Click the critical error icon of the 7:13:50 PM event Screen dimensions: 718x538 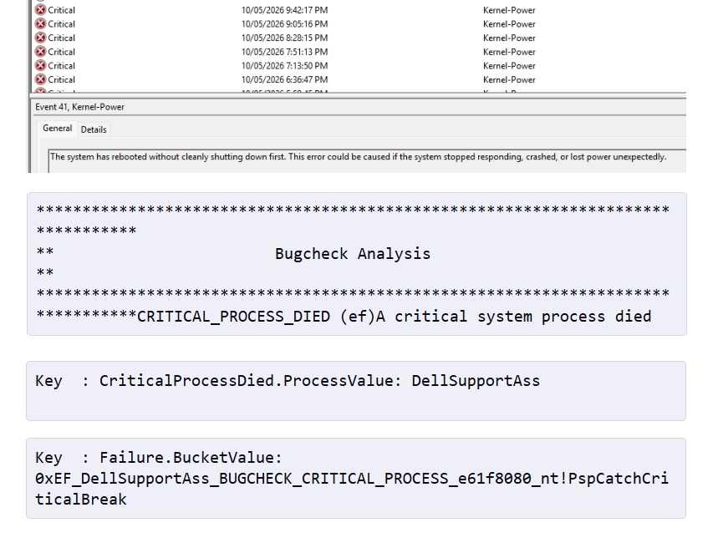click(41, 65)
